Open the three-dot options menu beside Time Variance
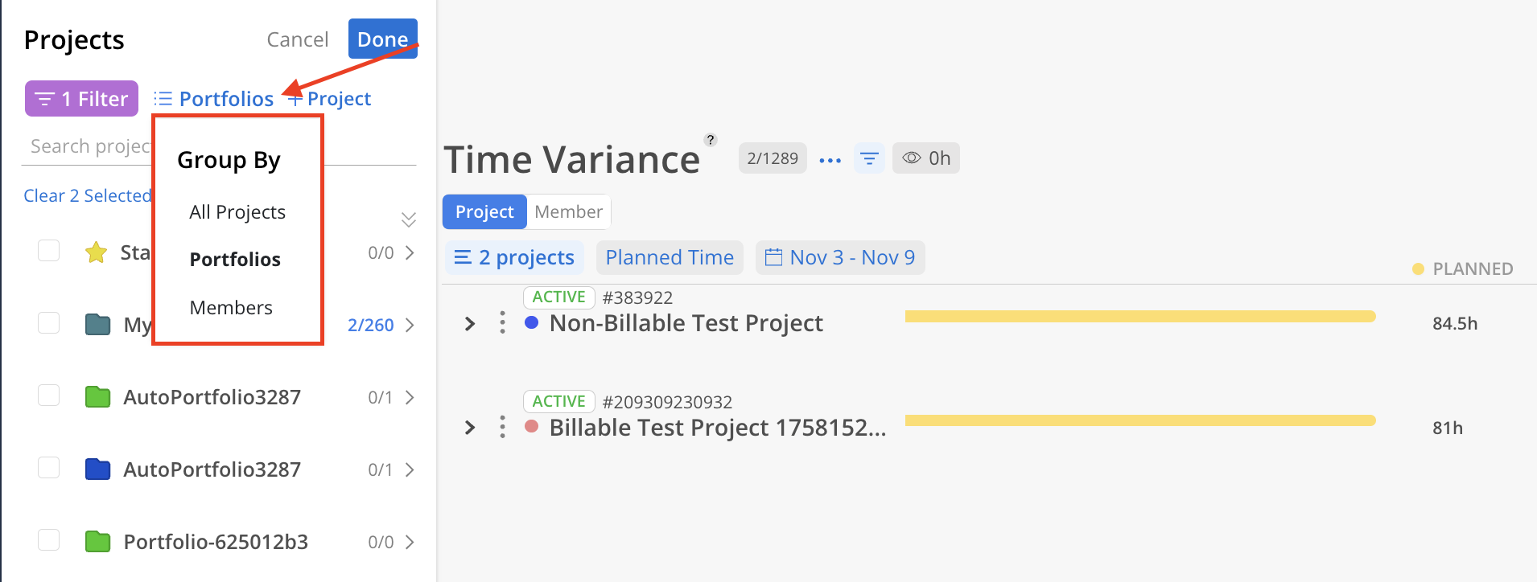 (x=830, y=159)
